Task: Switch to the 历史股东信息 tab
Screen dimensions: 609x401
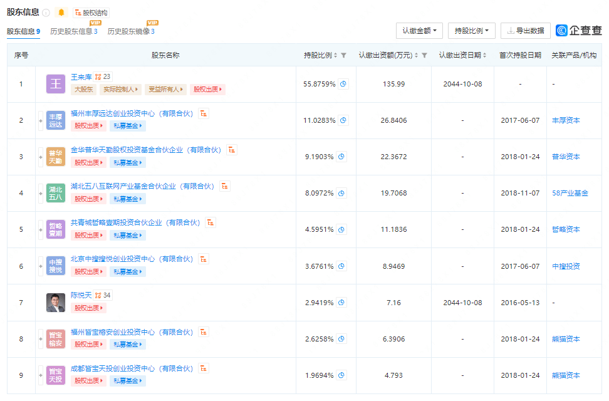Action: (x=73, y=31)
